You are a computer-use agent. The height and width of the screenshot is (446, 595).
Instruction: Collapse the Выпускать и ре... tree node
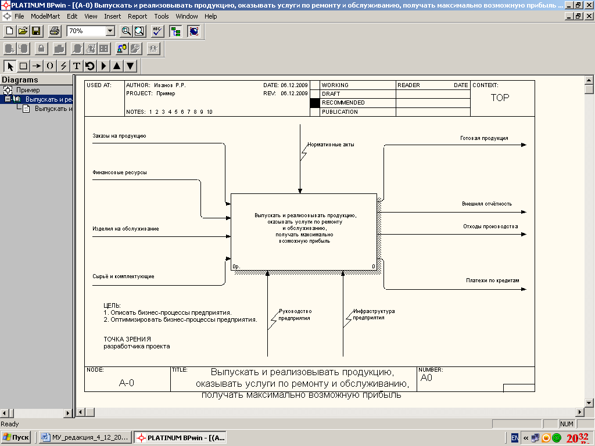[8, 99]
